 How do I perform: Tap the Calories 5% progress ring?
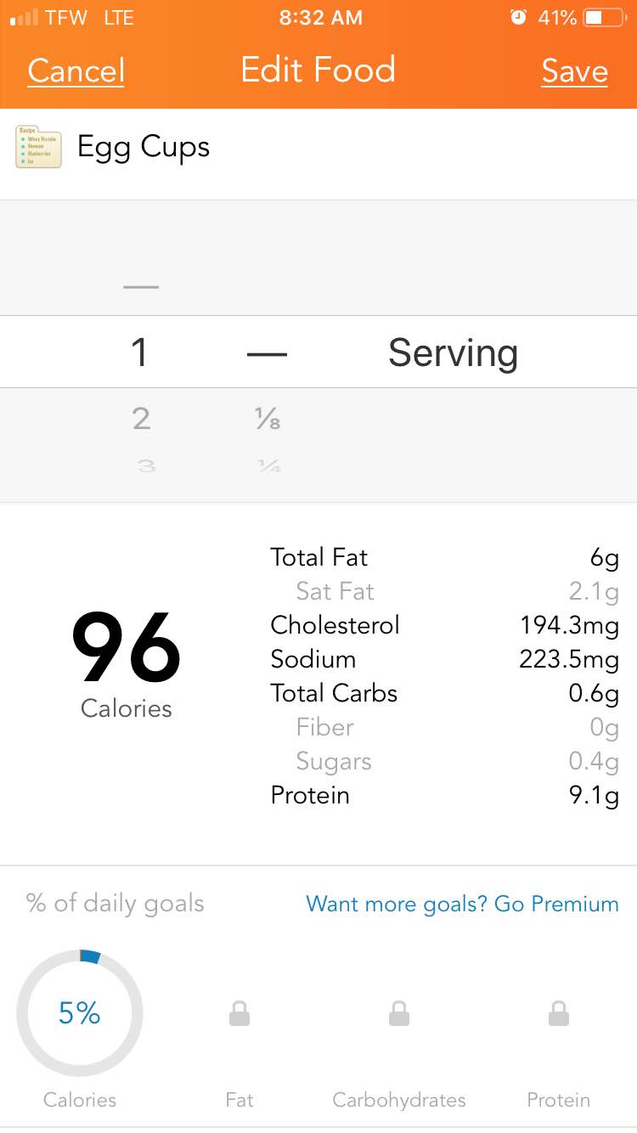80,1012
